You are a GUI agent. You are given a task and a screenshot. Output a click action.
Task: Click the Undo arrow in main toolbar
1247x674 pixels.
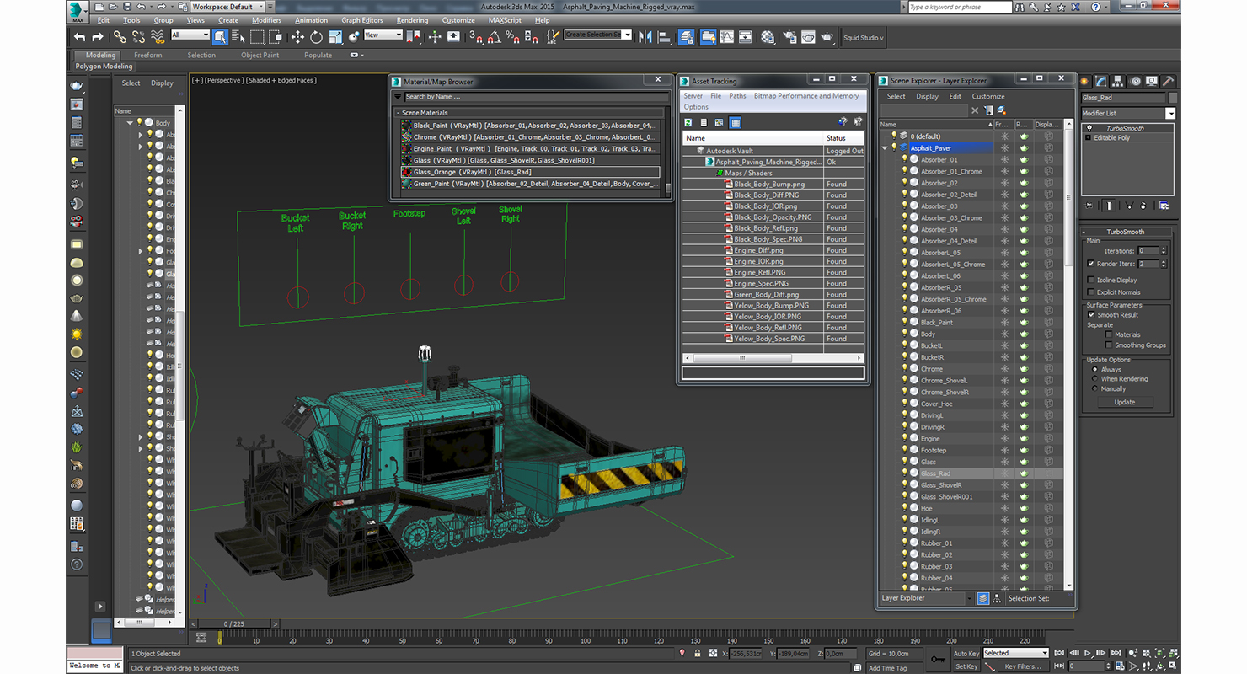(x=79, y=37)
